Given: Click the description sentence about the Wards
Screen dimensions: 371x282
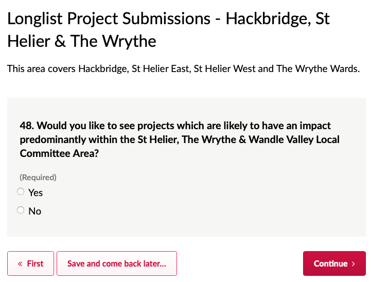Looking at the screenshot, I should pos(183,68).
